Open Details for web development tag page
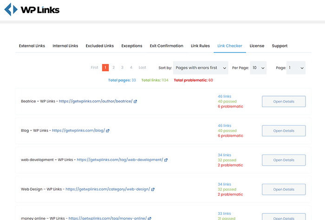This screenshot has height=220, width=325. tap(284, 160)
